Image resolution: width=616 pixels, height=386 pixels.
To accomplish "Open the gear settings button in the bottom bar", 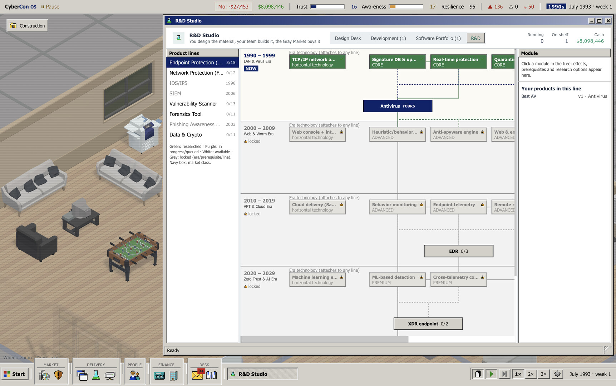I will (x=557, y=374).
